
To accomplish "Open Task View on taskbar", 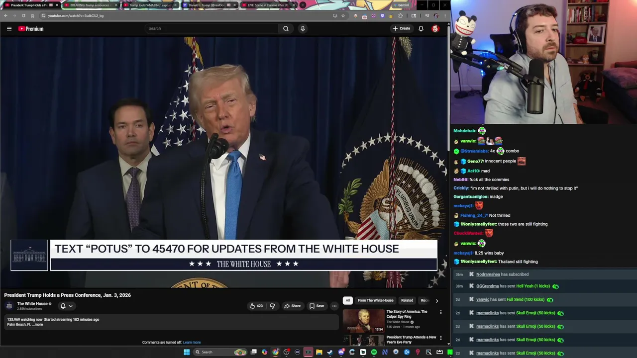I will pos(254,352).
